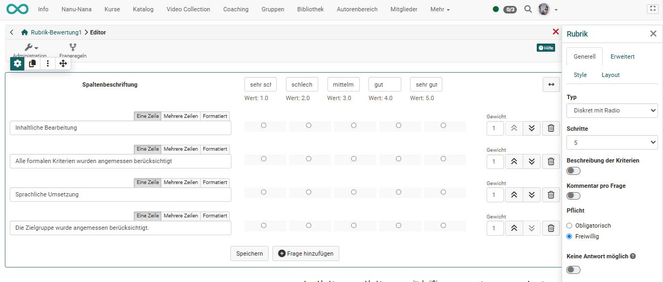Toggle 'Beschreibung der Kriterien' switch
This screenshot has width=663, height=282.
(x=573, y=171)
